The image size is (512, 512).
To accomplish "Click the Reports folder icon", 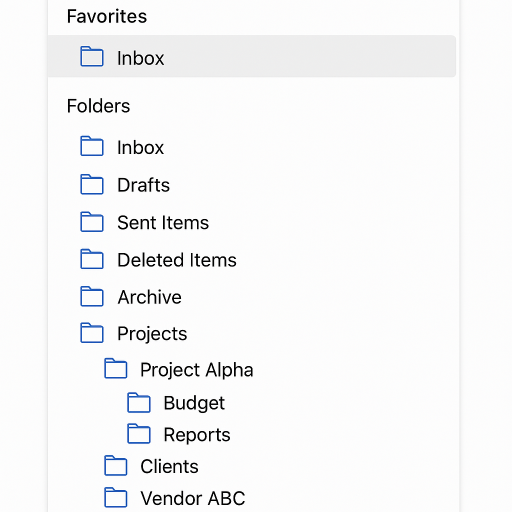I will 139,434.
